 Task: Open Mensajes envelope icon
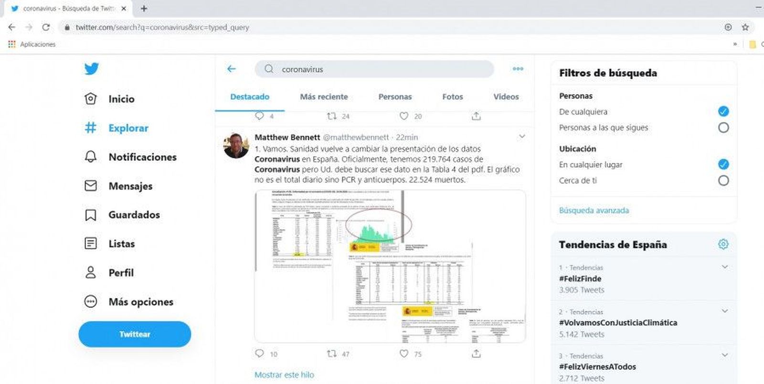[90, 186]
